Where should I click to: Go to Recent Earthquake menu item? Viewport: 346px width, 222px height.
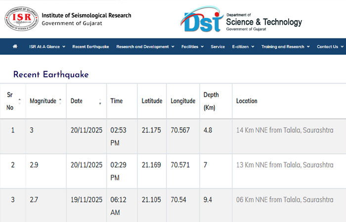point(90,47)
